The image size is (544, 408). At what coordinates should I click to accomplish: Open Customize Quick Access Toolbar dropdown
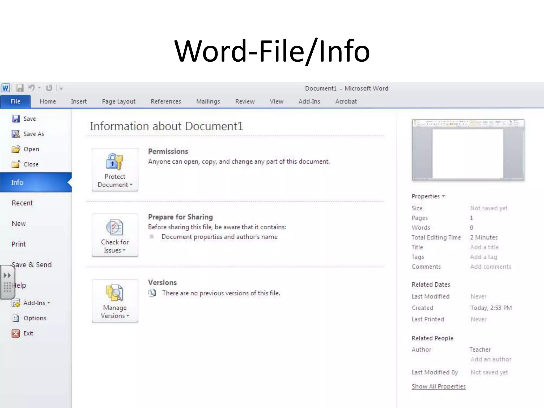(x=61, y=88)
